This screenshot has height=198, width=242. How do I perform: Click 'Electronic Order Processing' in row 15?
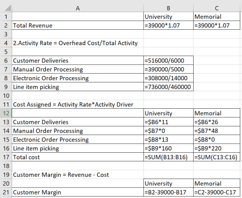point(78,140)
